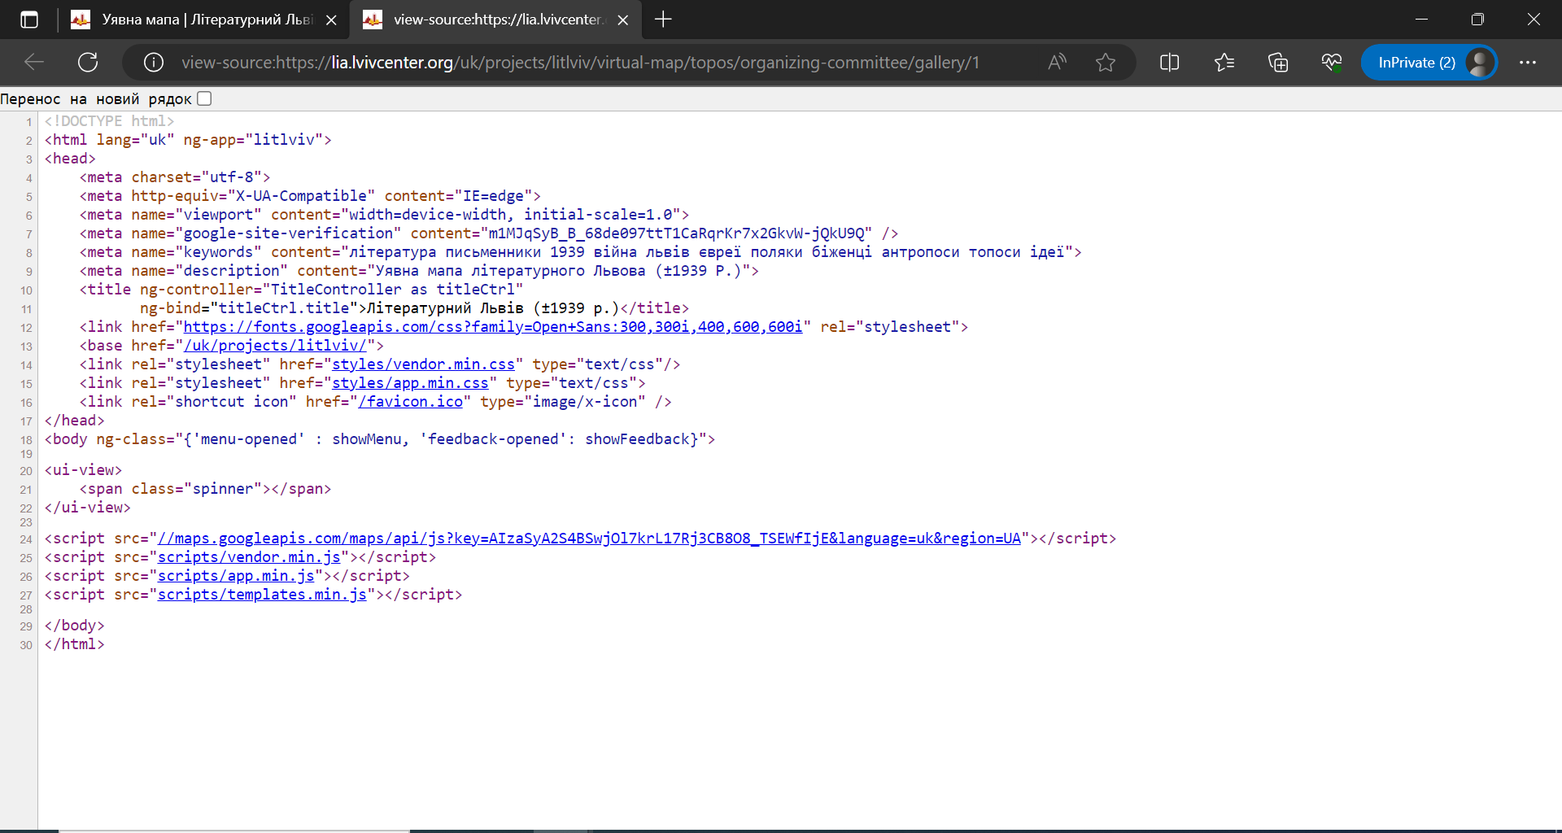Screen dimensions: 1562x833
Task: Open split screen icon
Action: [x=1169, y=63]
